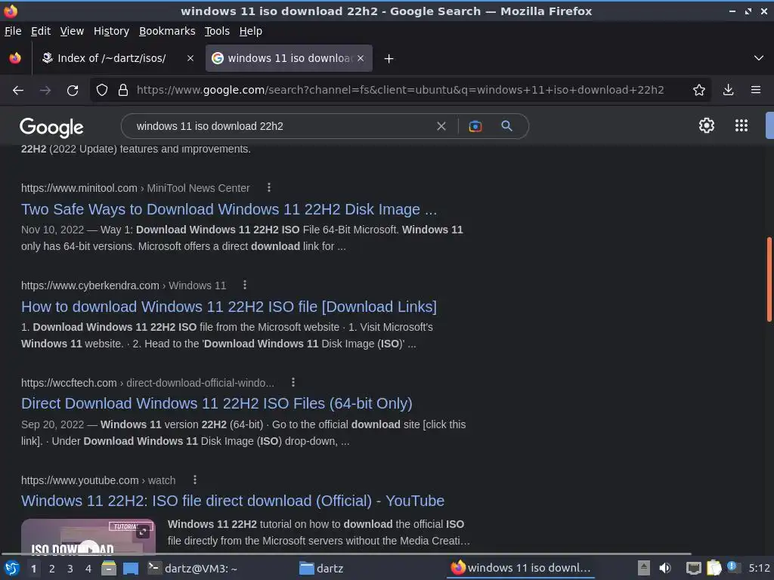Image resolution: width=774 pixels, height=580 pixels.
Task: Open How to download Windows 11 22H2 link
Action: (x=229, y=307)
